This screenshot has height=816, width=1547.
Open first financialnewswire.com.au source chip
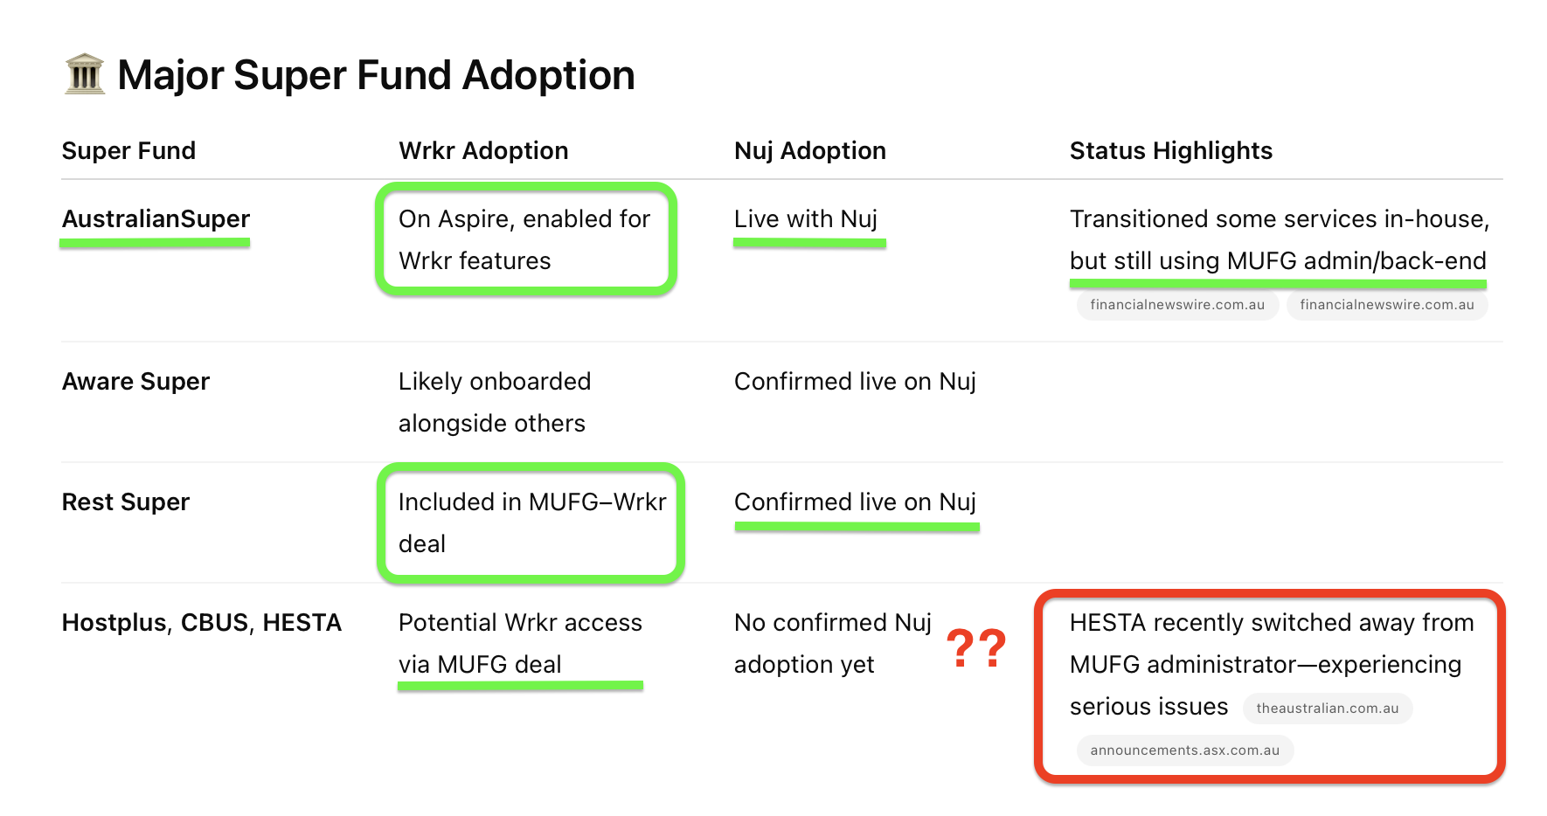[1177, 305]
